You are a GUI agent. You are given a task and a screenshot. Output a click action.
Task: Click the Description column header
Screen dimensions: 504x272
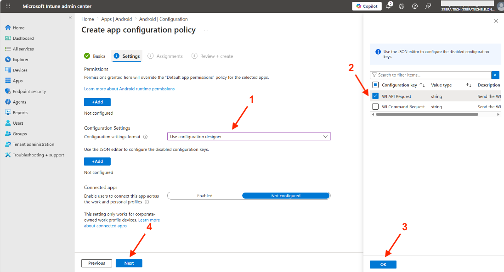click(489, 85)
